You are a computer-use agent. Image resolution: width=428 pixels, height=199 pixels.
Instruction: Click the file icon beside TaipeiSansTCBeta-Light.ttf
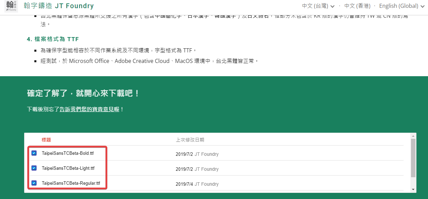click(34, 168)
